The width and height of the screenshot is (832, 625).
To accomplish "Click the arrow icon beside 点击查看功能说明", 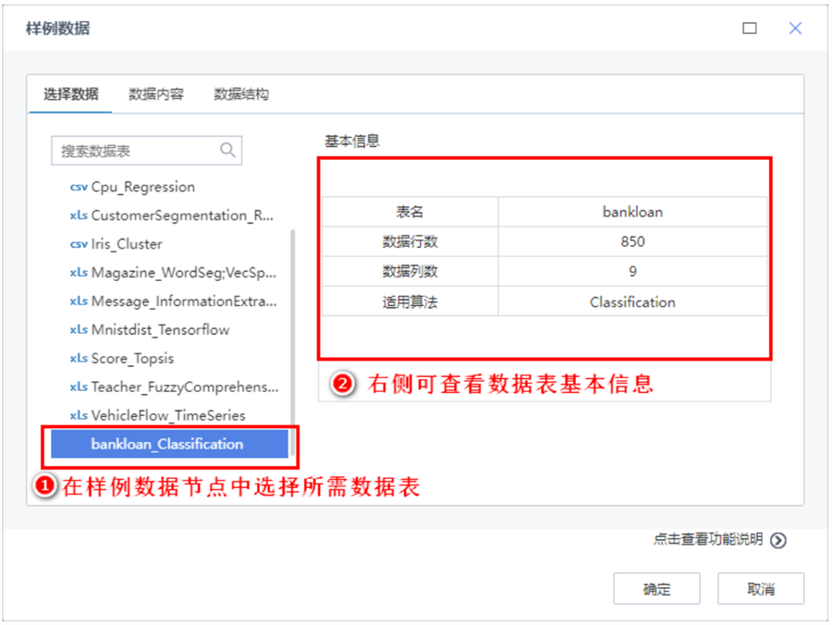I will [x=778, y=541].
